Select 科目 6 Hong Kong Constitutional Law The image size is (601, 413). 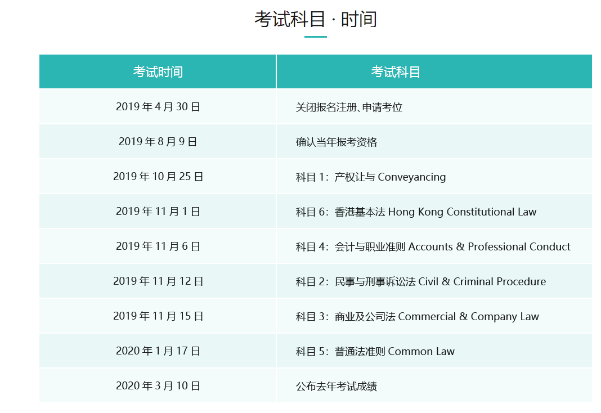coord(416,212)
